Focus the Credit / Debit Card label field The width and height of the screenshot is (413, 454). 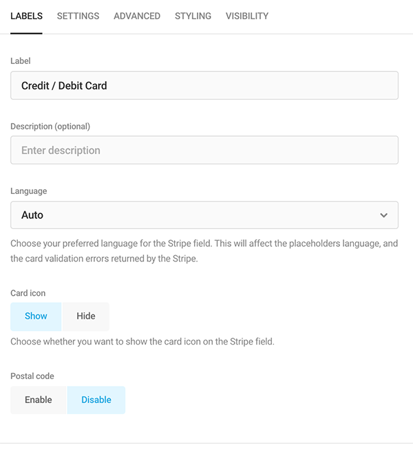tap(204, 86)
